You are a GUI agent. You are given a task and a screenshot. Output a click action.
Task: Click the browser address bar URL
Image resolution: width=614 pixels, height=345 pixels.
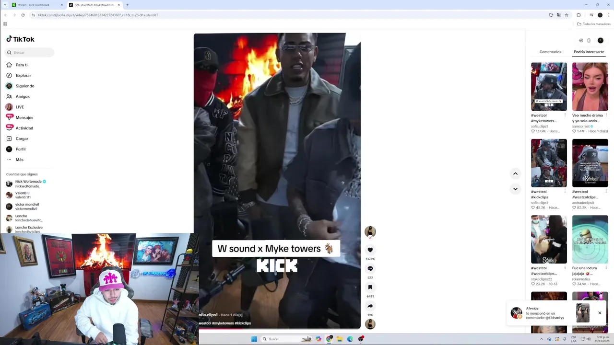(x=98, y=15)
